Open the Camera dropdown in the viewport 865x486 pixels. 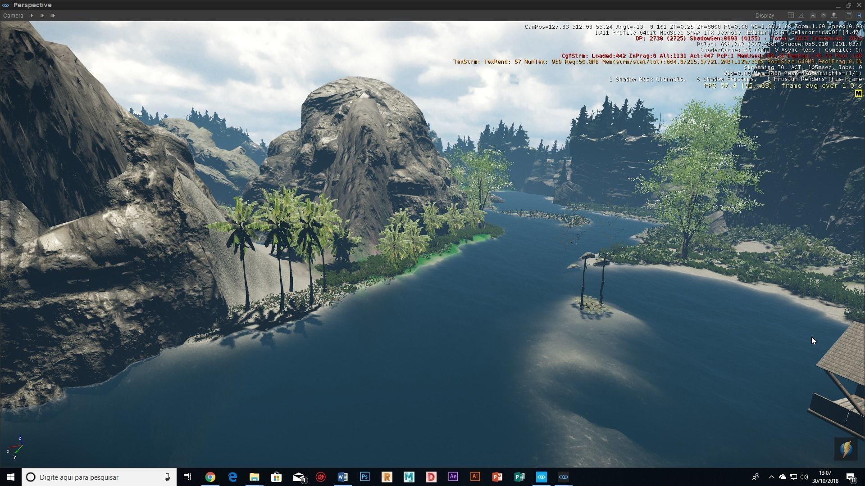(13, 15)
